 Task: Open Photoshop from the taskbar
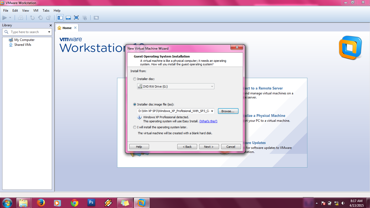pyautogui.click(x=91, y=203)
